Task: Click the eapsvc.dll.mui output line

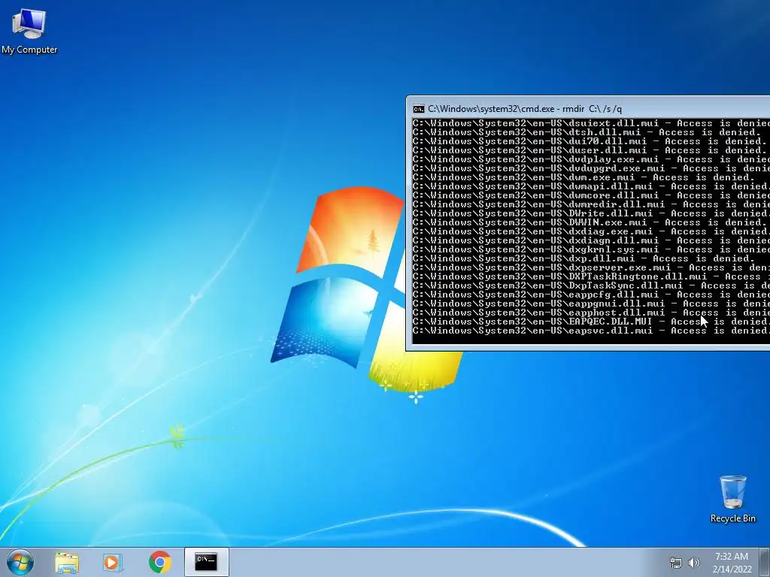Action: click(x=591, y=331)
